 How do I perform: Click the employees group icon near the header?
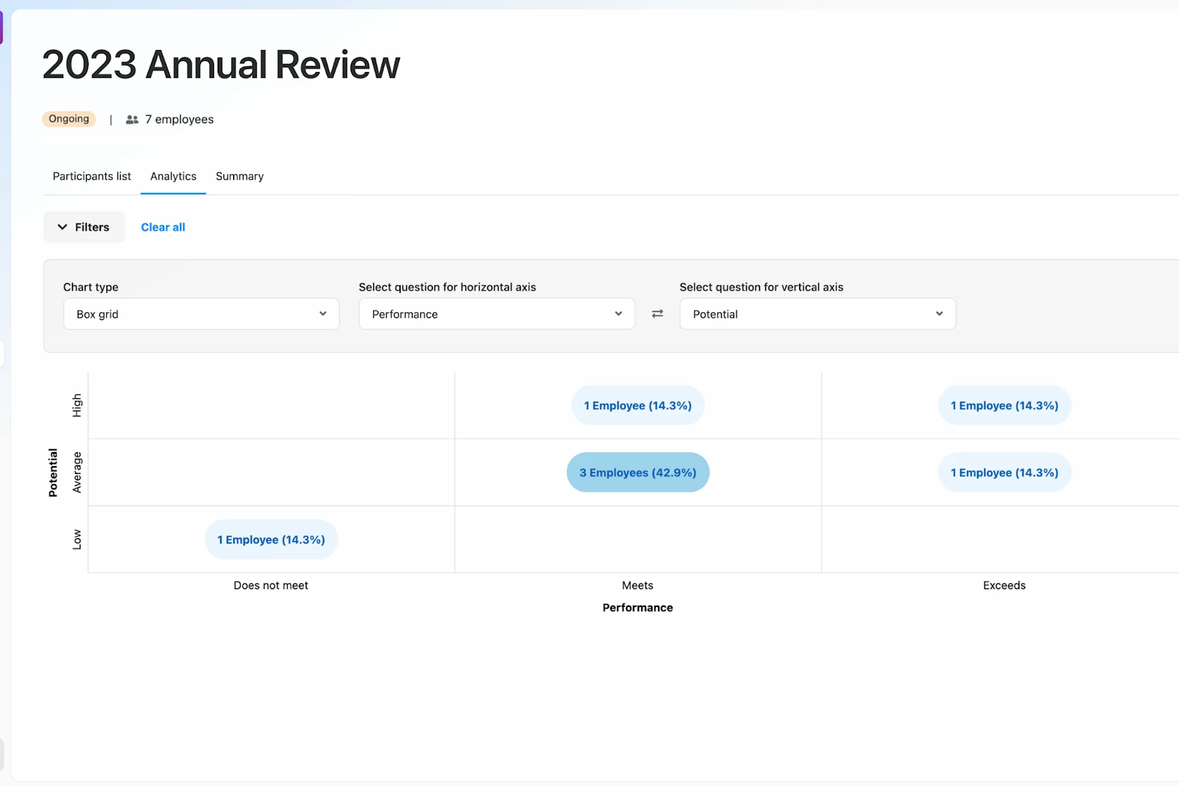click(x=132, y=119)
